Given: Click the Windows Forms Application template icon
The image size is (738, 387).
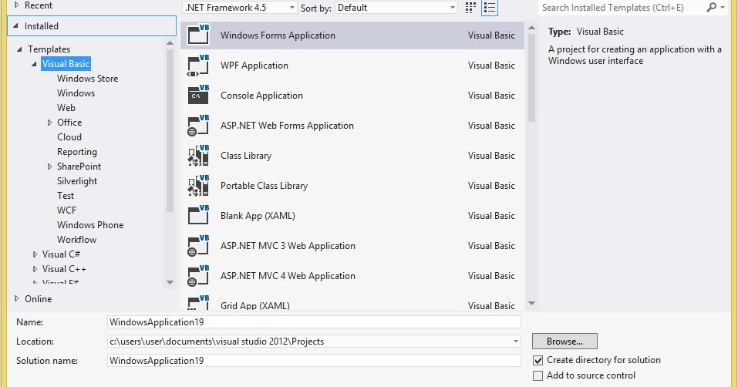Looking at the screenshot, I should [198, 35].
